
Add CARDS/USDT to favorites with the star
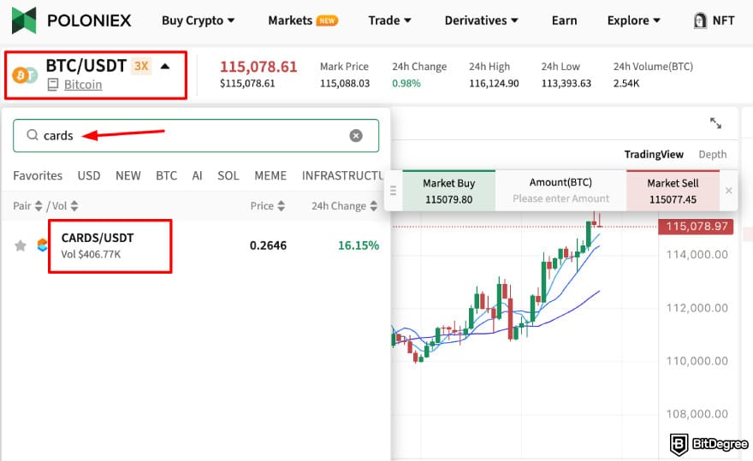point(21,245)
